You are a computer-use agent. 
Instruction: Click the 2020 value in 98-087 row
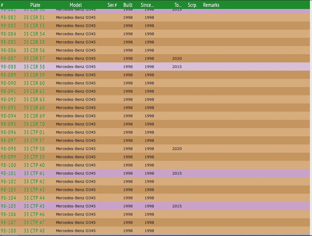click(x=177, y=59)
